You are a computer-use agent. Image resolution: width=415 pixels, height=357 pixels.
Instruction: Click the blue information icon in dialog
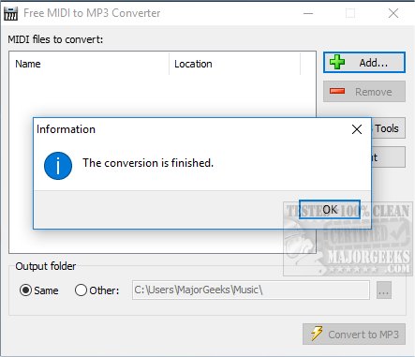pos(58,166)
